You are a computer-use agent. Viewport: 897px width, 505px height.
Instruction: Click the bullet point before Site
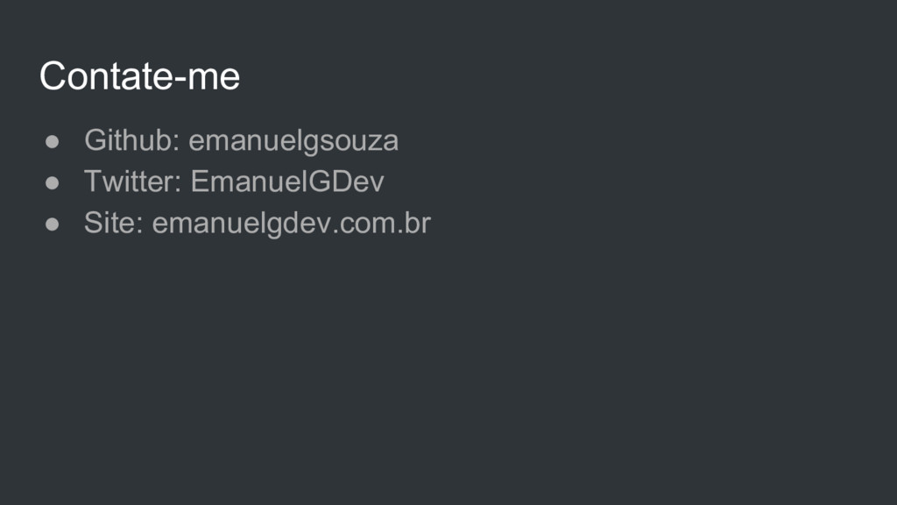pyautogui.click(x=52, y=224)
